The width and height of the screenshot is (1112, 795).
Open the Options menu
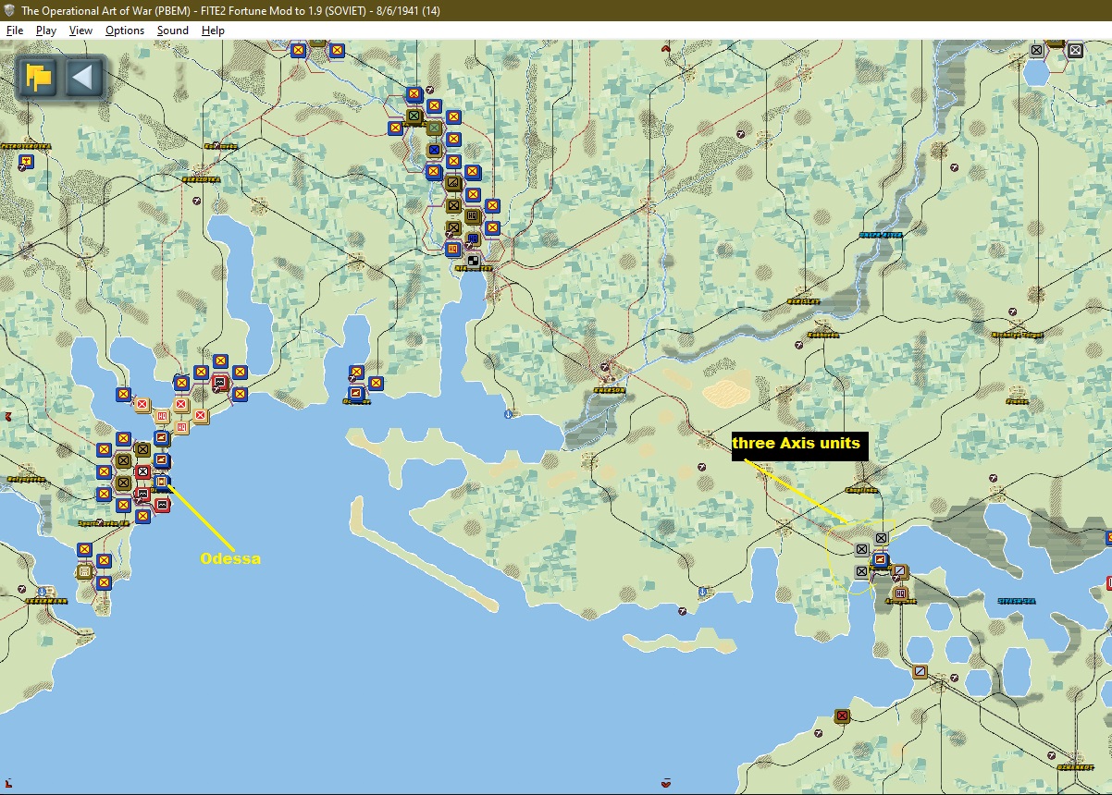(125, 31)
